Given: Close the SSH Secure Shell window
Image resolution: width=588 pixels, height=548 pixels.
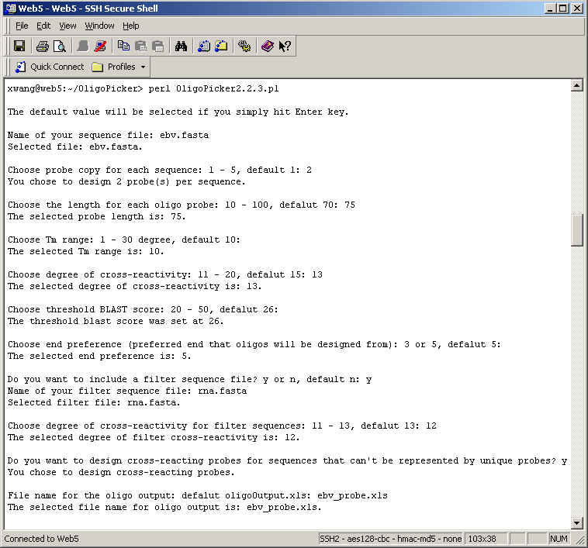Looking at the screenshot, I should click(x=577, y=9).
